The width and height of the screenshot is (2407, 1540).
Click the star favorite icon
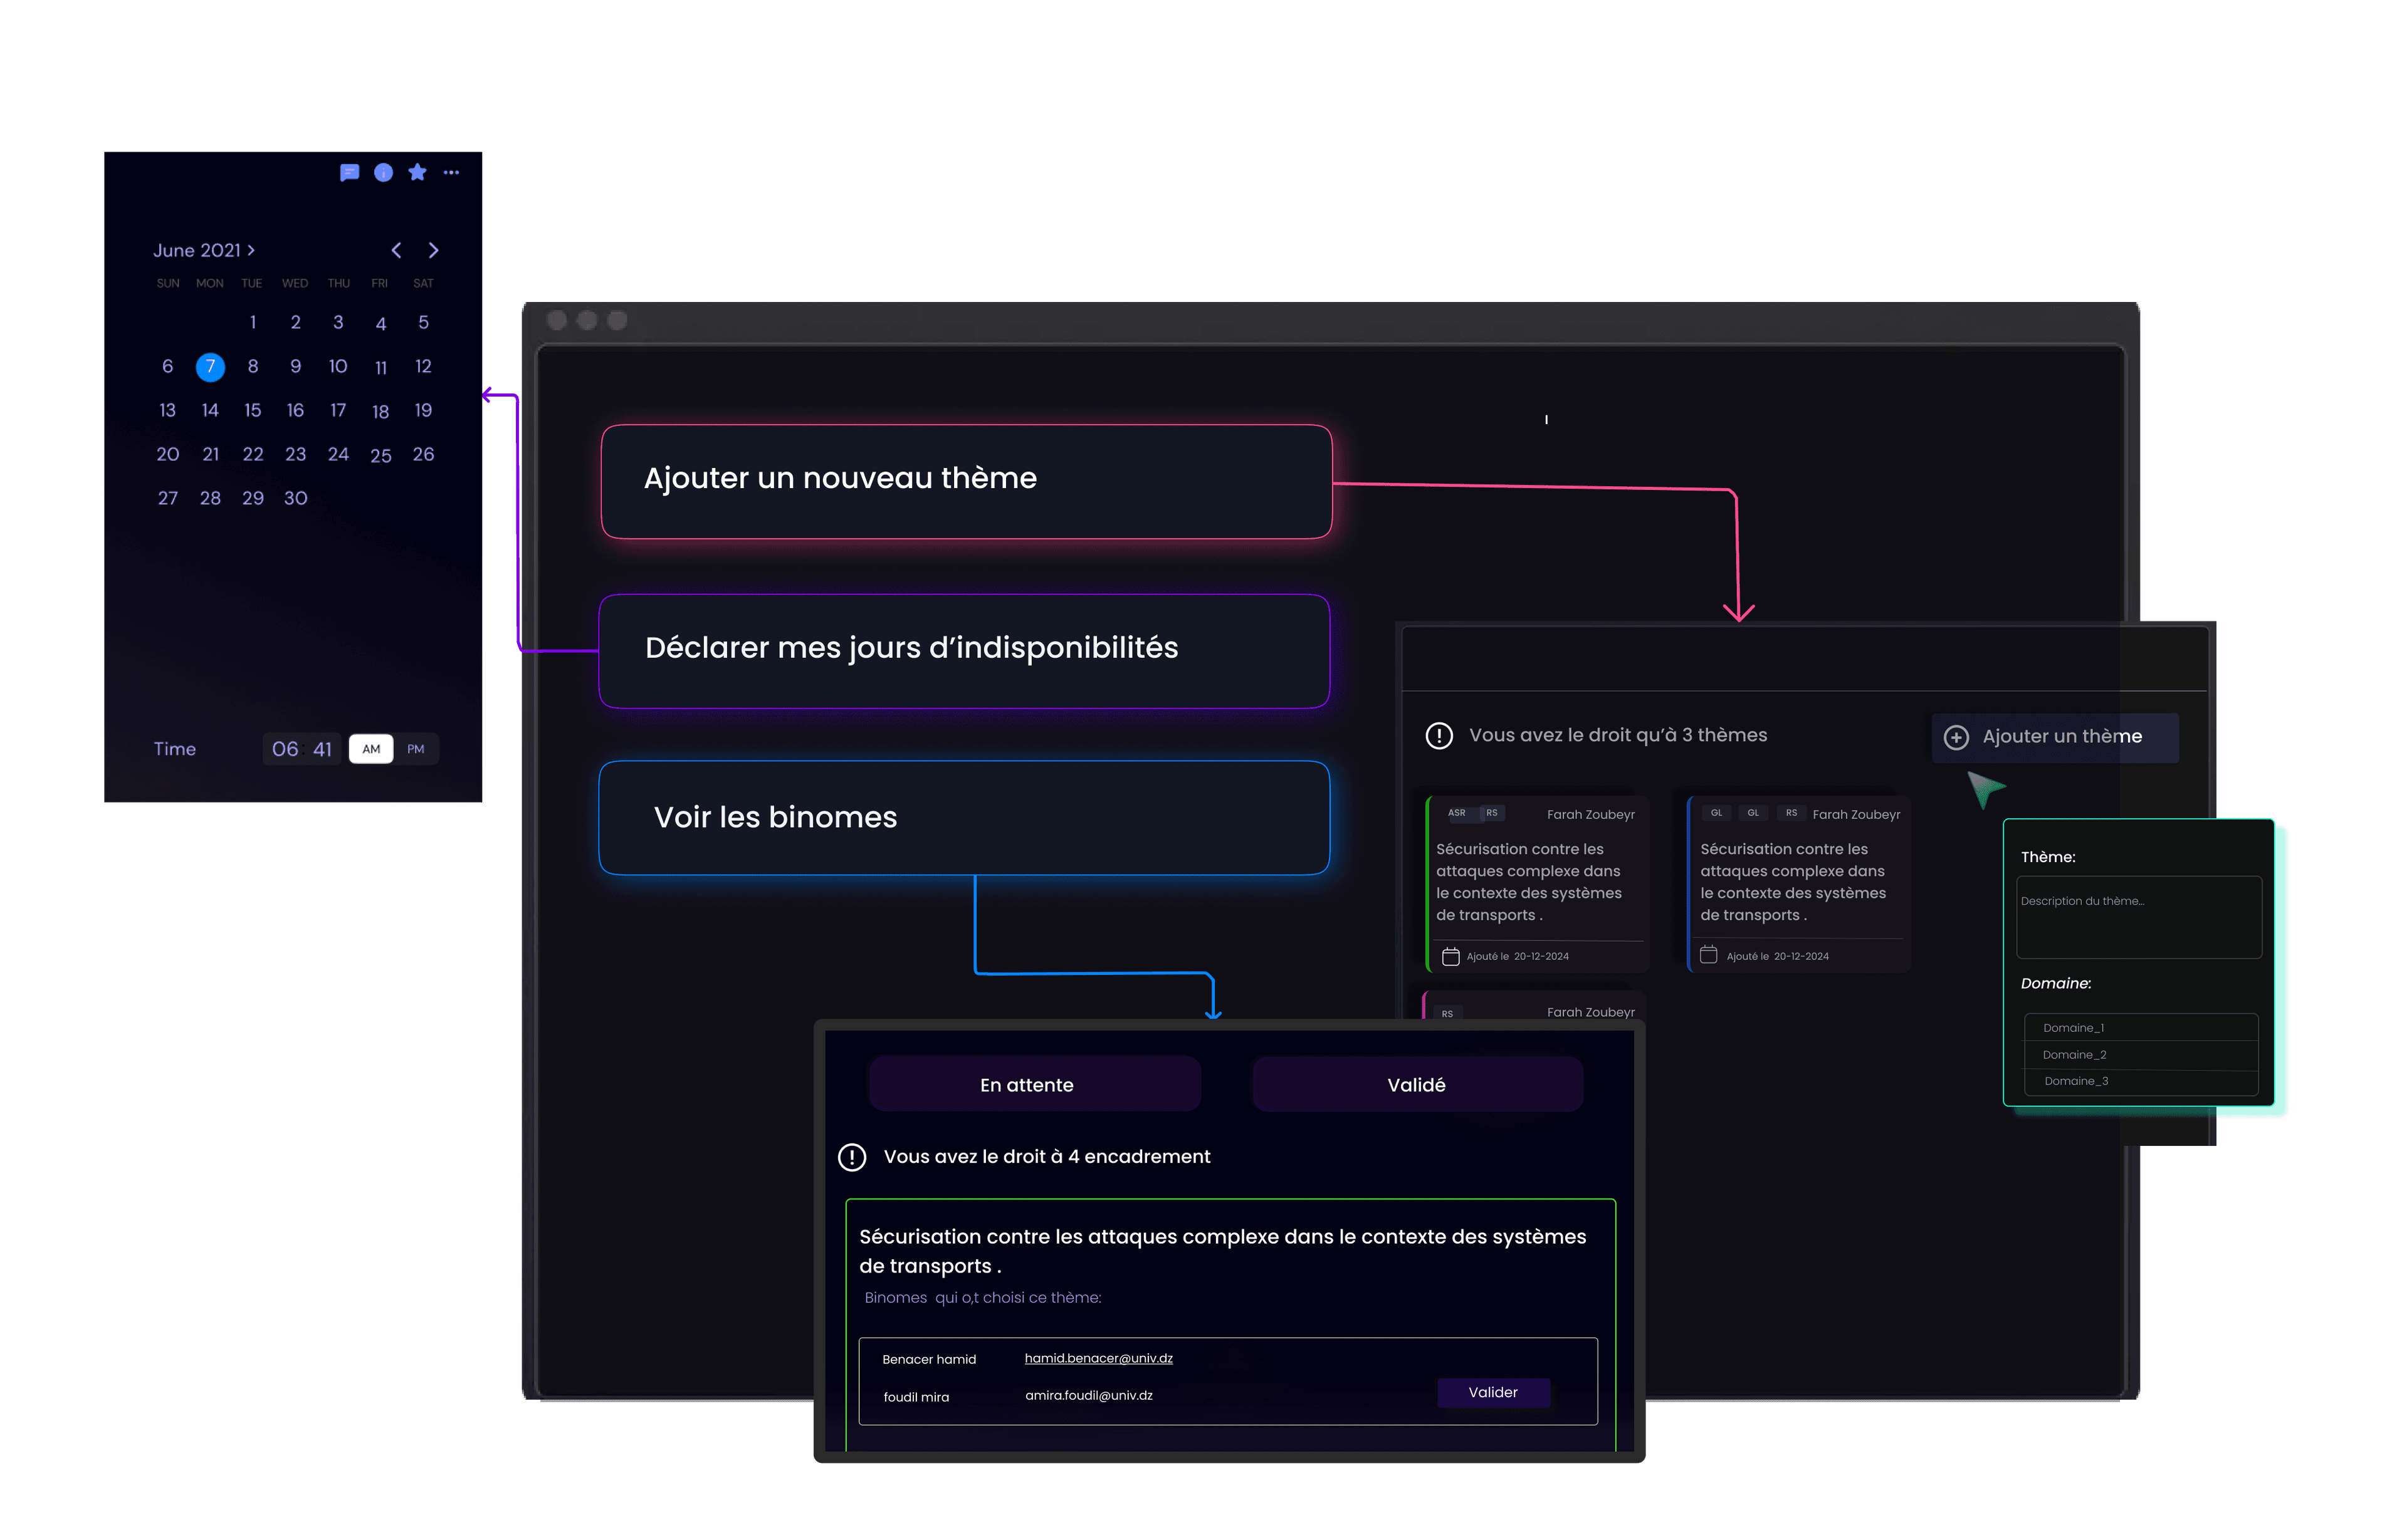pyautogui.click(x=417, y=172)
